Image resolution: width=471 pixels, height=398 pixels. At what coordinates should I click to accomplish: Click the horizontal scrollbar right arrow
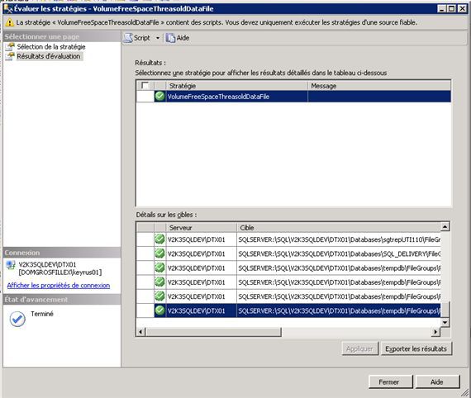[x=435, y=332]
